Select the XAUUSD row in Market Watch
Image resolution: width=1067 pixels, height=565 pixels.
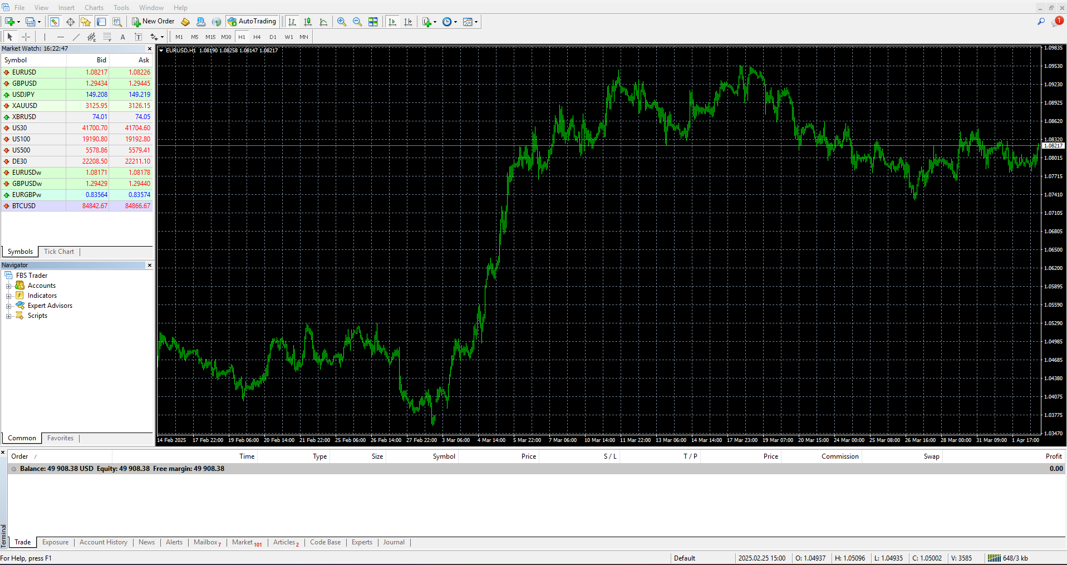77,106
